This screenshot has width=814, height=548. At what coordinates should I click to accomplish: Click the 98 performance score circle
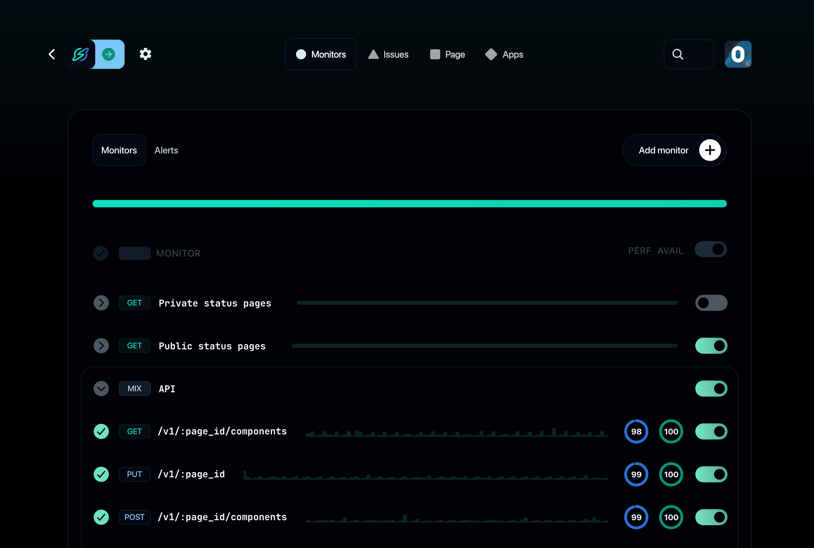tap(636, 431)
